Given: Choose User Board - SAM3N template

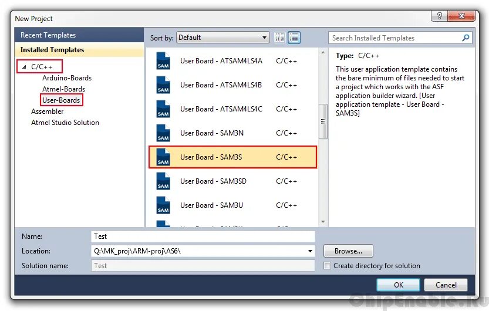Looking at the screenshot, I should point(232,133).
